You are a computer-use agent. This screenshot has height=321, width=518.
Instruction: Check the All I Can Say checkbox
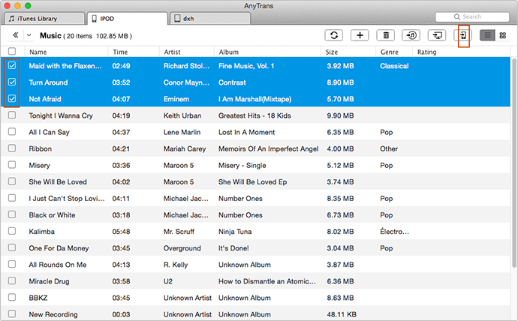pyautogui.click(x=12, y=131)
